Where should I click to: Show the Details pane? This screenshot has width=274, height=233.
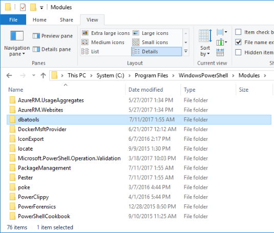(x=52, y=50)
